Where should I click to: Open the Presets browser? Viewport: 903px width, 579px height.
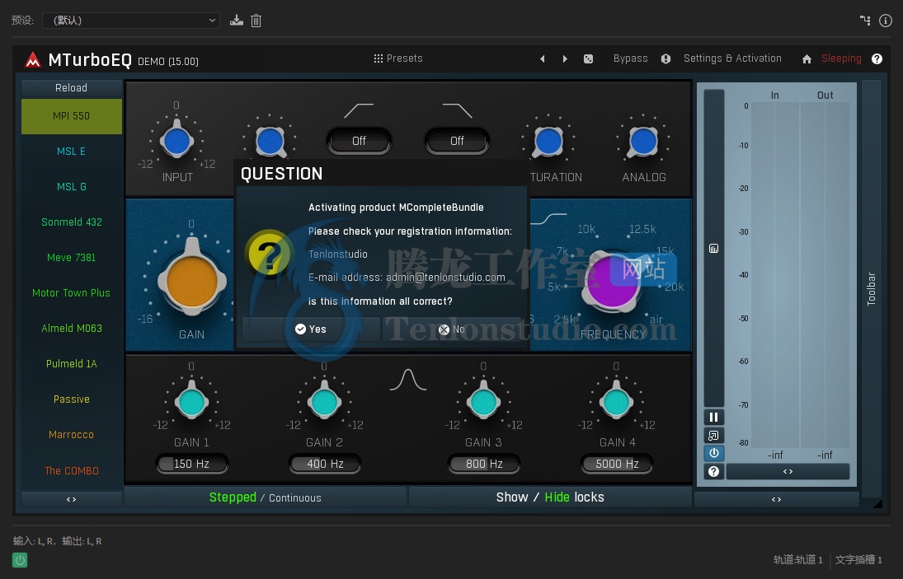398,58
